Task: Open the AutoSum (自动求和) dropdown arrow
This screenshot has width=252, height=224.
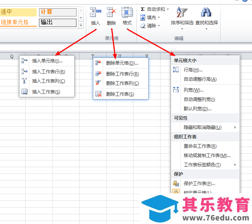Action: pos(168,9)
